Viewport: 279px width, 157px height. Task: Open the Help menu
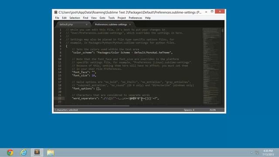coord(148,18)
